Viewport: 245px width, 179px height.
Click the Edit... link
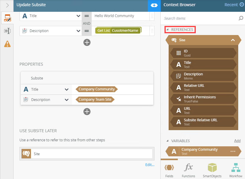pyautogui.click(x=150, y=165)
